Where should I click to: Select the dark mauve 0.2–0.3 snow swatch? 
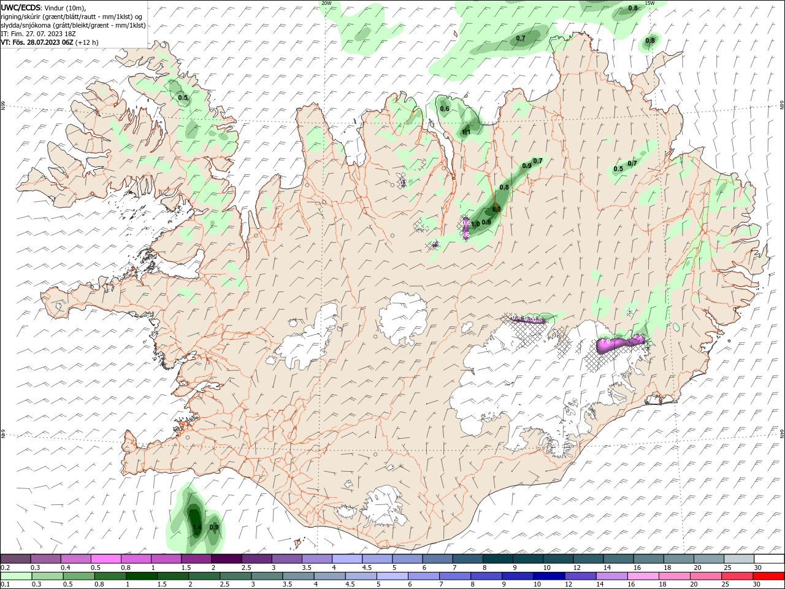point(16,559)
